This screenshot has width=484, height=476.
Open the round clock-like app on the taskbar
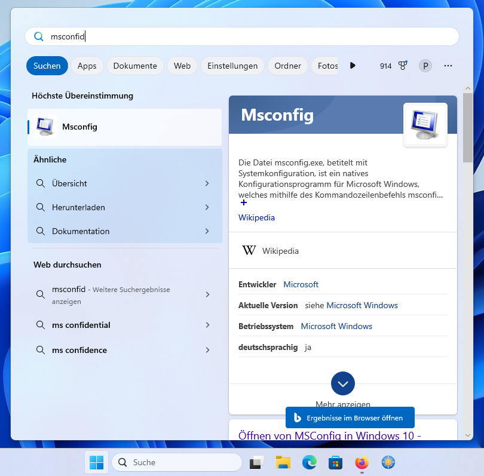[x=388, y=462]
